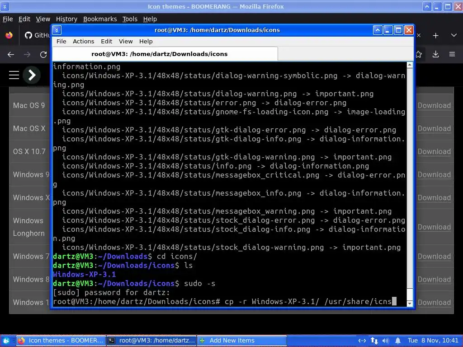Shade the terminal window with up arrow

tap(378, 30)
